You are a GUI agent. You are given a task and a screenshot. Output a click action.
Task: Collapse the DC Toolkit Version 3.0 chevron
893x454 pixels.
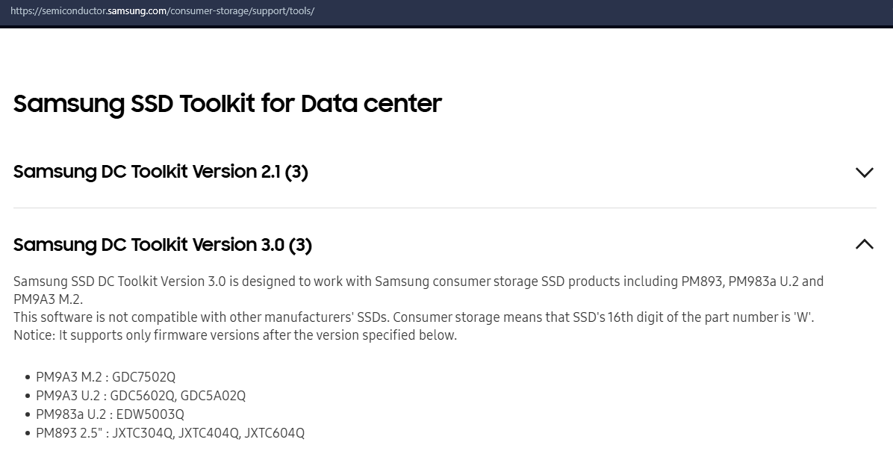coord(864,244)
